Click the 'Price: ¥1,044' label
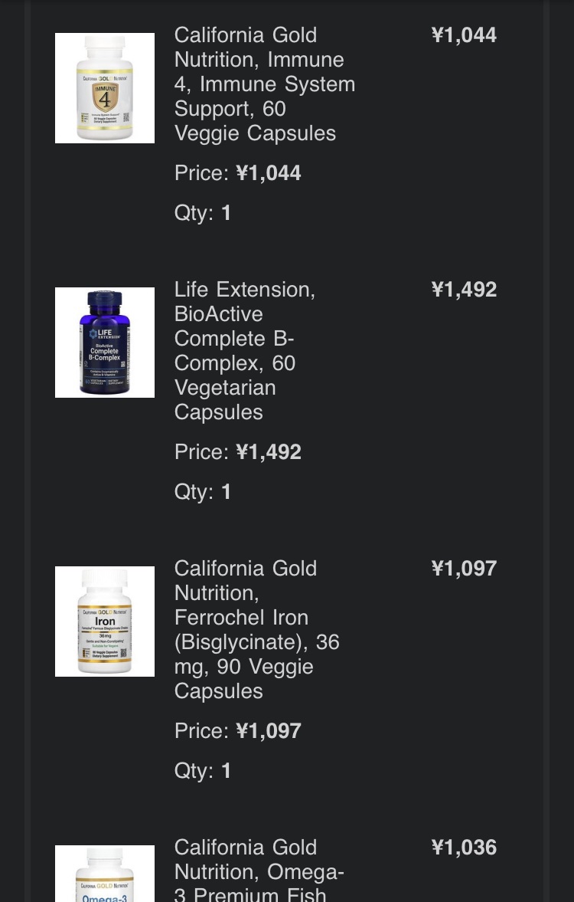Viewport: 574px width, 902px height. point(238,173)
